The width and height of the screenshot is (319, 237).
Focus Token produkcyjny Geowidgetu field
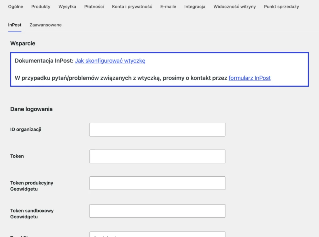coord(157,183)
